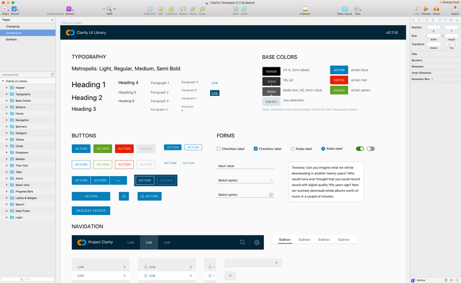Switch to the Changelog page
Image resolution: width=461 pixels, height=283 pixels.
[28, 26]
